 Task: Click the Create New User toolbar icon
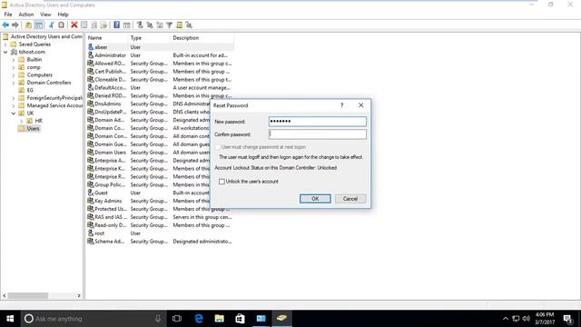[x=140, y=25]
